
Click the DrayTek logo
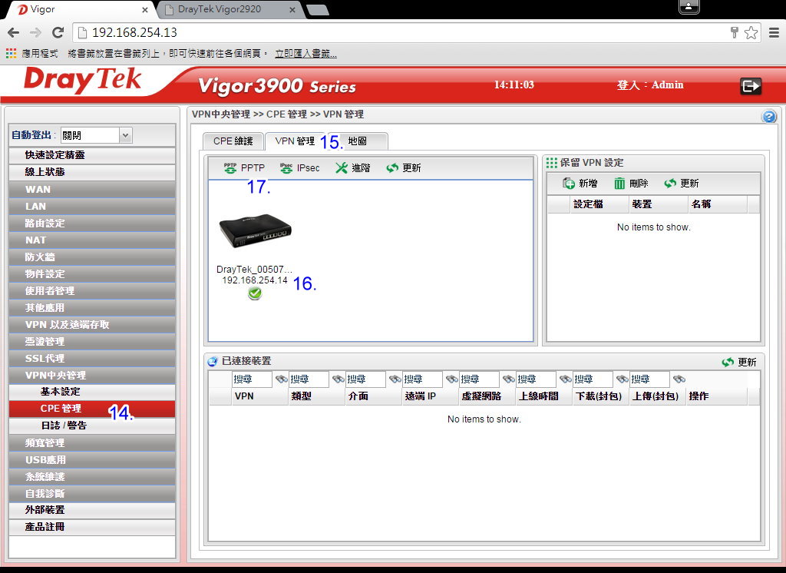[83, 81]
